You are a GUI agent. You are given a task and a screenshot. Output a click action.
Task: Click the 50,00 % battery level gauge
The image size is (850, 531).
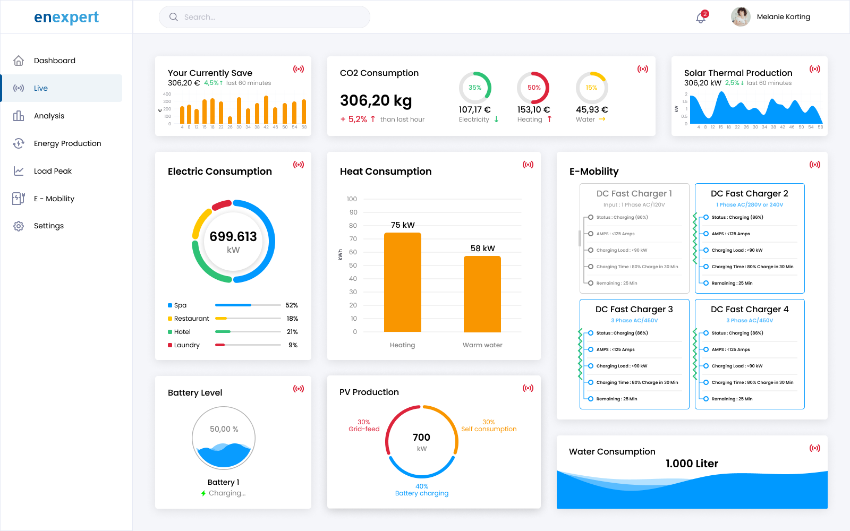pos(224,438)
